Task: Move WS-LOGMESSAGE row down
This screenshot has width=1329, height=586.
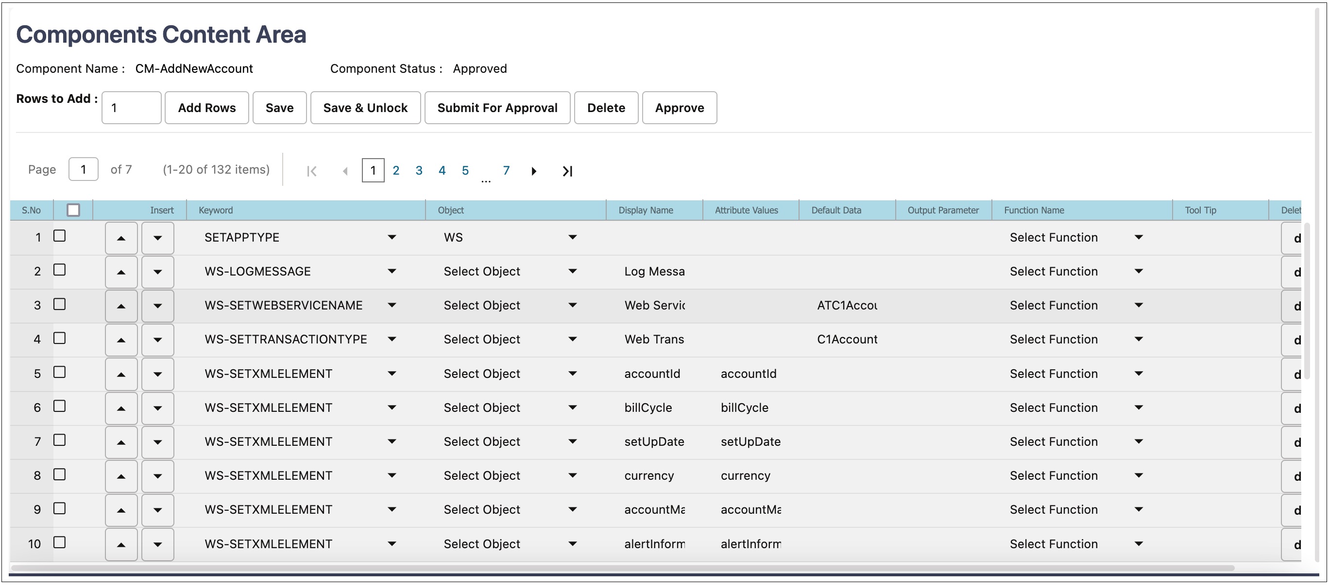Action: 158,272
